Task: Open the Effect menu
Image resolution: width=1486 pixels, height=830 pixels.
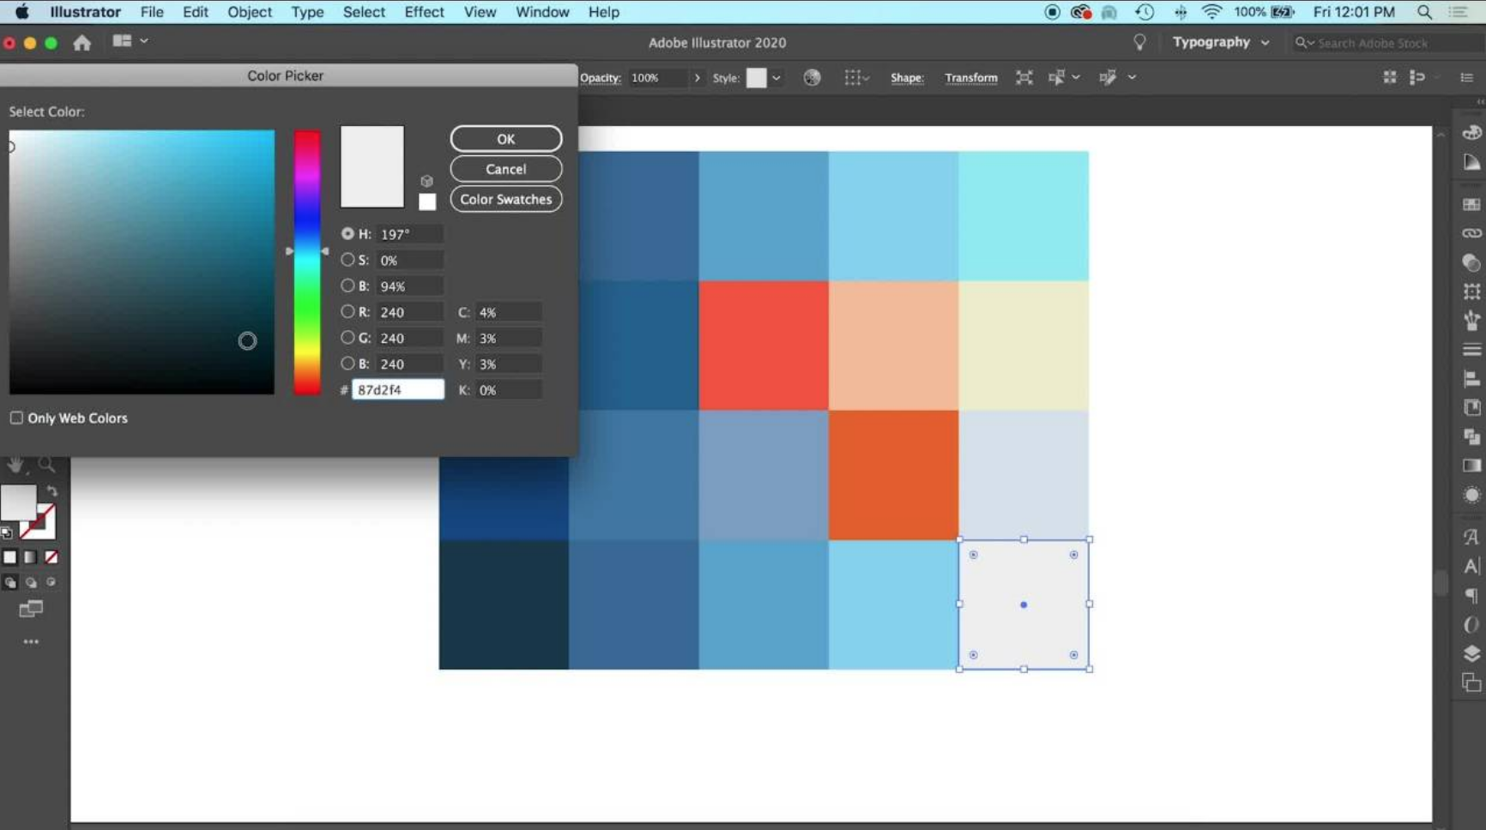Action: 424,12
